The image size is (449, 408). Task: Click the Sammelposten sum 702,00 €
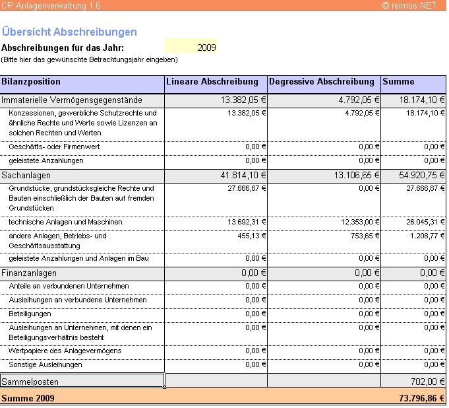pos(427,382)
